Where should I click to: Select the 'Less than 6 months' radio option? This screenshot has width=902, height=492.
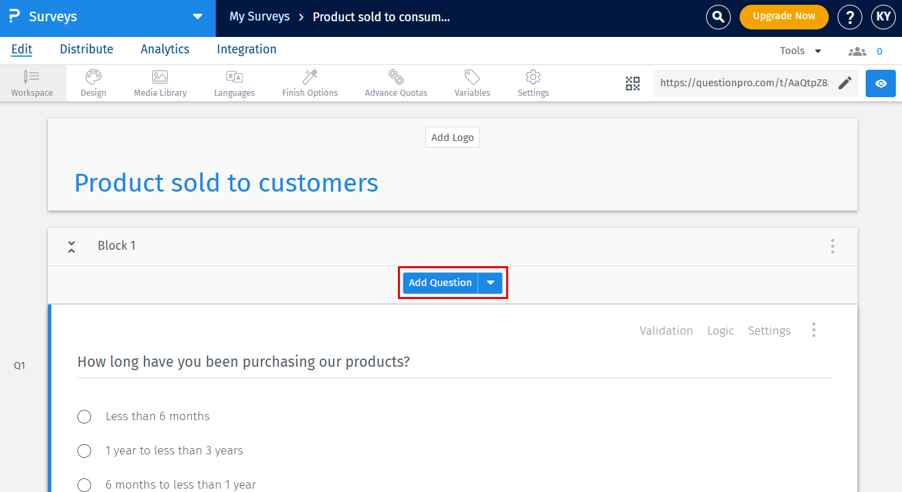[84, 417]
